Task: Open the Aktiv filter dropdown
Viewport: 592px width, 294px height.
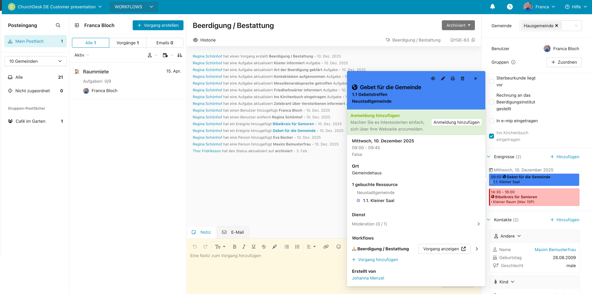Action: coord(82,55)
